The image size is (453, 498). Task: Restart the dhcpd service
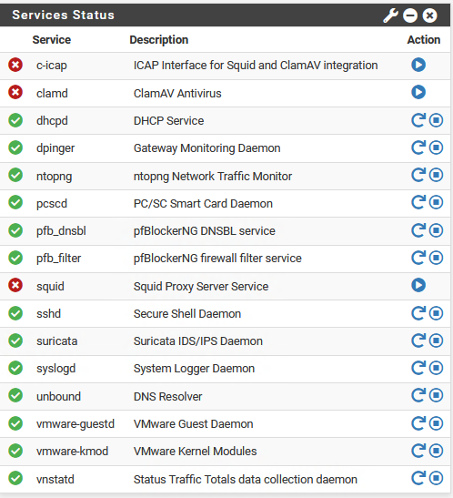[x=418, y=120]
